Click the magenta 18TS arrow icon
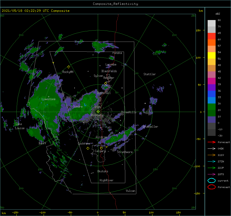This screenshot has width=231, height=216. [x=211, y=174]
